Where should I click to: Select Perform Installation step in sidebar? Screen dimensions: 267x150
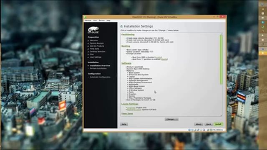pos(98,68)
